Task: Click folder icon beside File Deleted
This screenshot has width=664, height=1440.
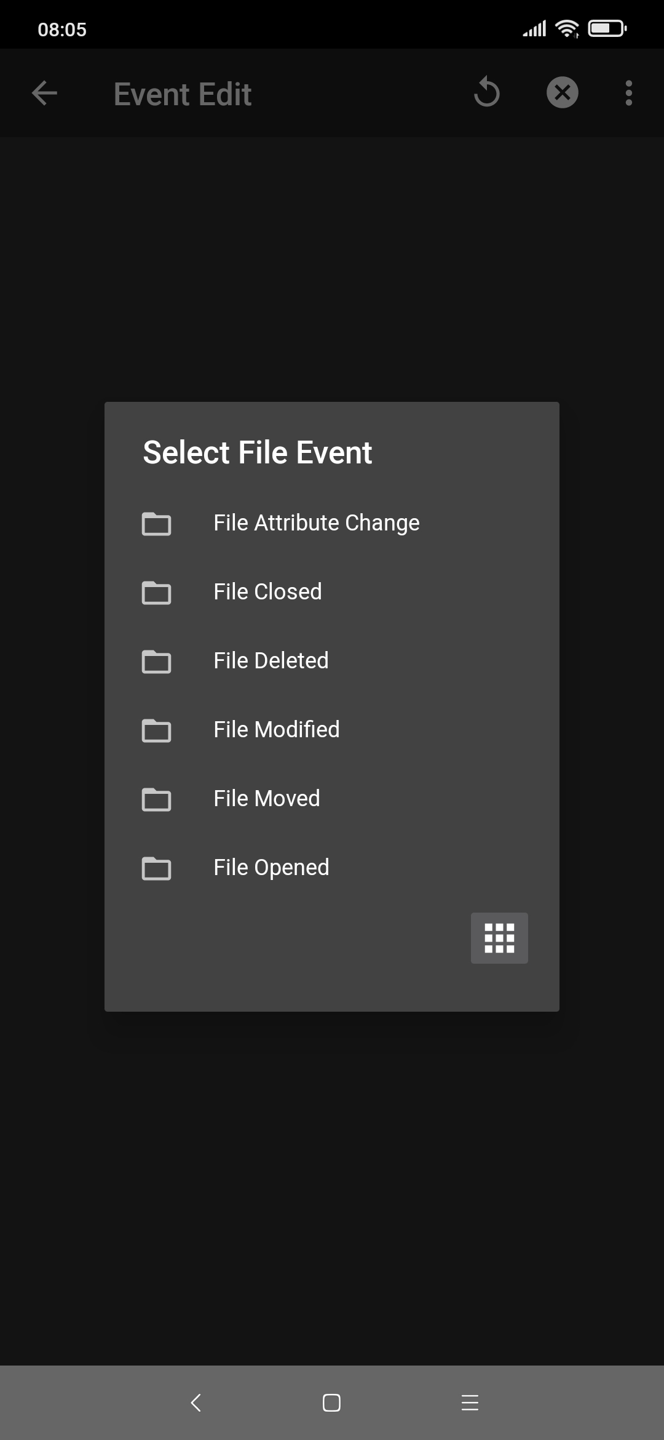Action: [x=156, y=662]
